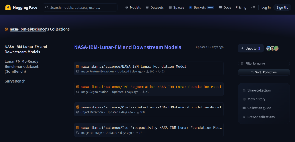Open the Pricing navigation item
This screenshot has height=142, width=295.
[241, 8]
